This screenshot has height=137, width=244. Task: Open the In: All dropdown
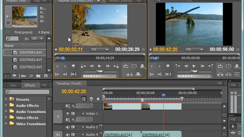point(37,38)
